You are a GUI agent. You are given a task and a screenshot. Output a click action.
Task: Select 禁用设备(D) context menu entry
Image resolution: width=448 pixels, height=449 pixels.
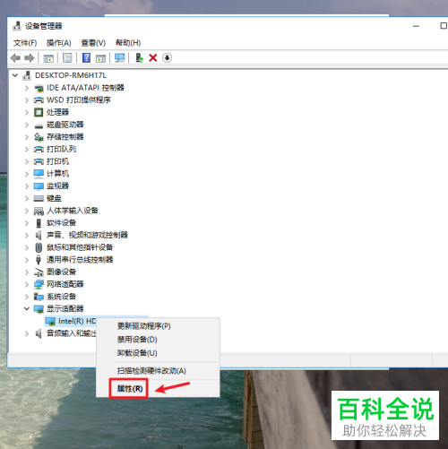137,340
